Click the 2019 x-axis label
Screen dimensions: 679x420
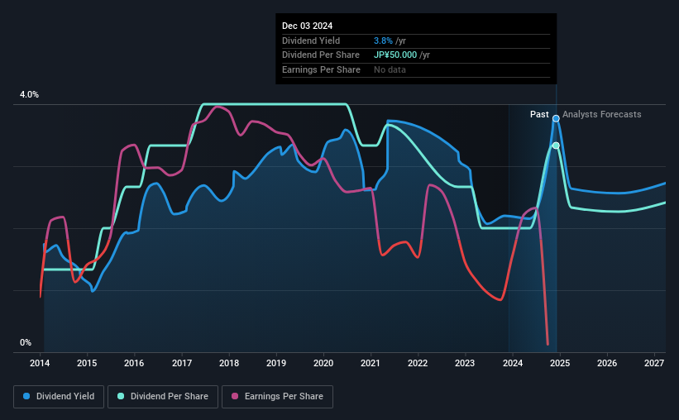click(x=276, y=363)
